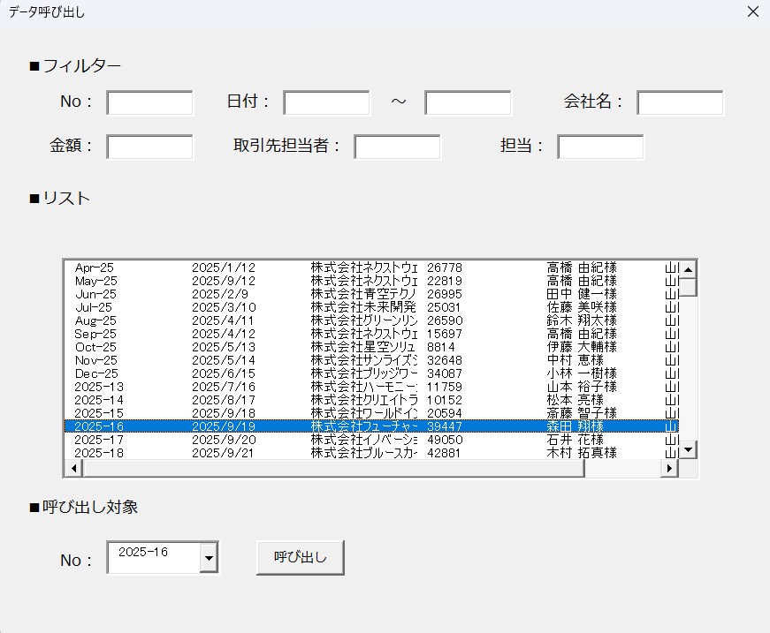Focus the end date field after ～
Viewport: 770px width, 633px height.
click(x=468, y=102)
